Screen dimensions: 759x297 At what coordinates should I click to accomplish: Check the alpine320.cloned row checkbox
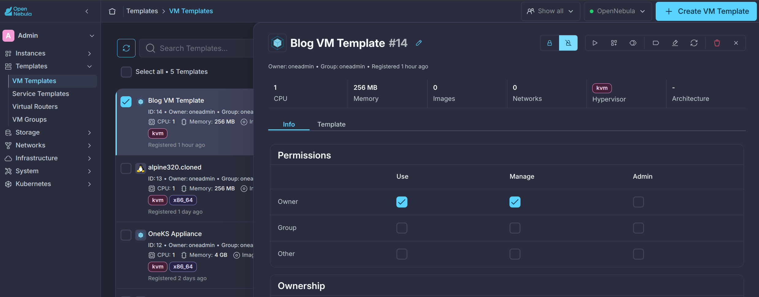(126, 168)
